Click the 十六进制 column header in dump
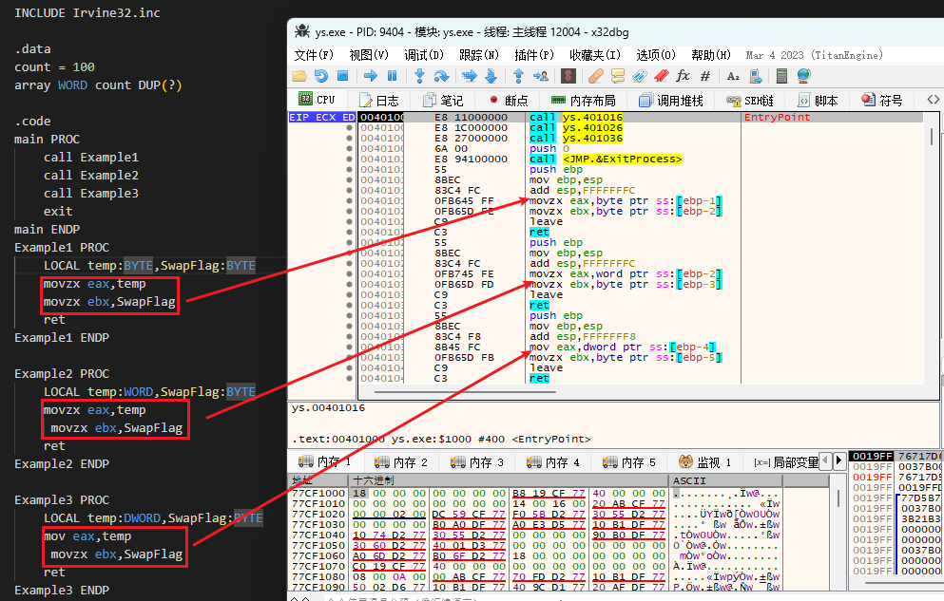The image size is (944, 601). pos(509,480)
